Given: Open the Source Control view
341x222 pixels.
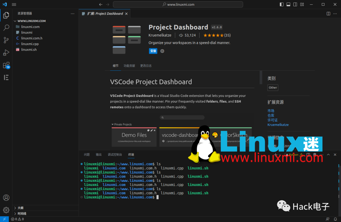Looking at the screenshot, I should coord(6,40).
